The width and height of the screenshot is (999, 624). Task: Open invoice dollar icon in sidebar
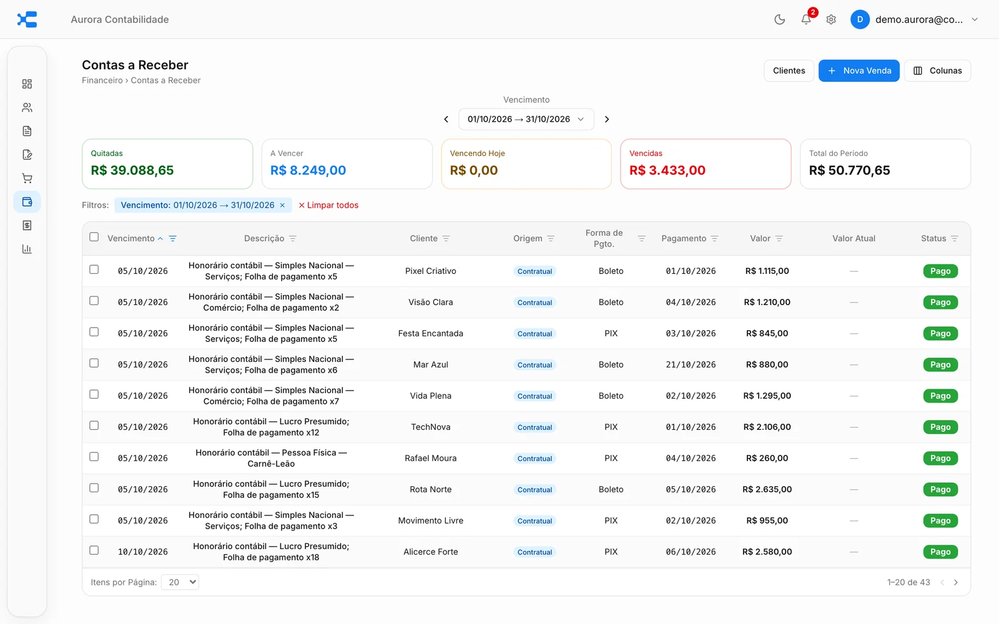tap(27, 225)
